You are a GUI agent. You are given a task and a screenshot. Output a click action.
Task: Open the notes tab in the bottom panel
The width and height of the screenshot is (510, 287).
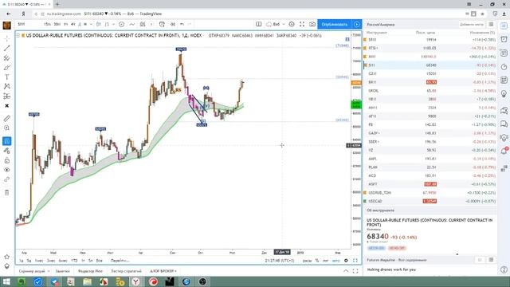[x=62, y=271]
